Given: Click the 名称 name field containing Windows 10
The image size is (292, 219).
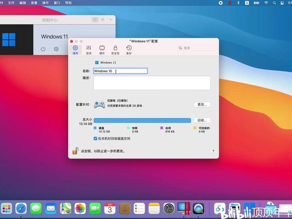Looking at the screenshot, I should click(x=120, y=71).
